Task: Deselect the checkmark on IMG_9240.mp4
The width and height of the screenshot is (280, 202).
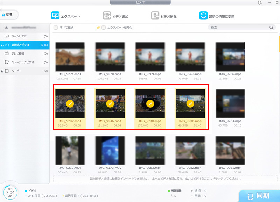Action: (150, 103)
